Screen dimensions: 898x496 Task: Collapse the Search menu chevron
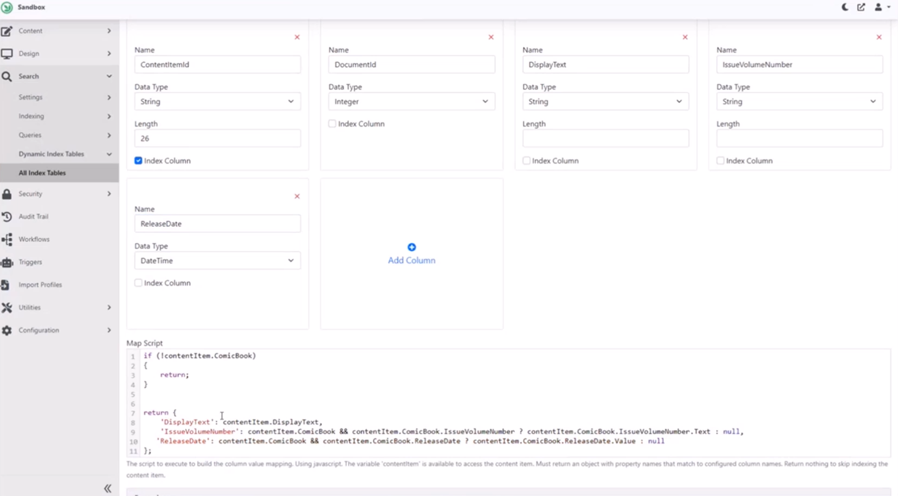[109, 76]
